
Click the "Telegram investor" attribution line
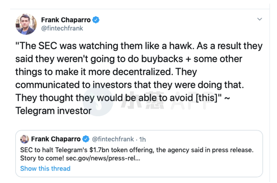pos(53,111)
